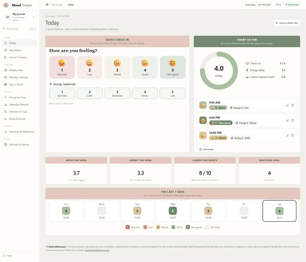This screenshot has height=262, width=306.
Task: Select mood 5 Very good
Action: pyautogui.click(x=173, y=67)
